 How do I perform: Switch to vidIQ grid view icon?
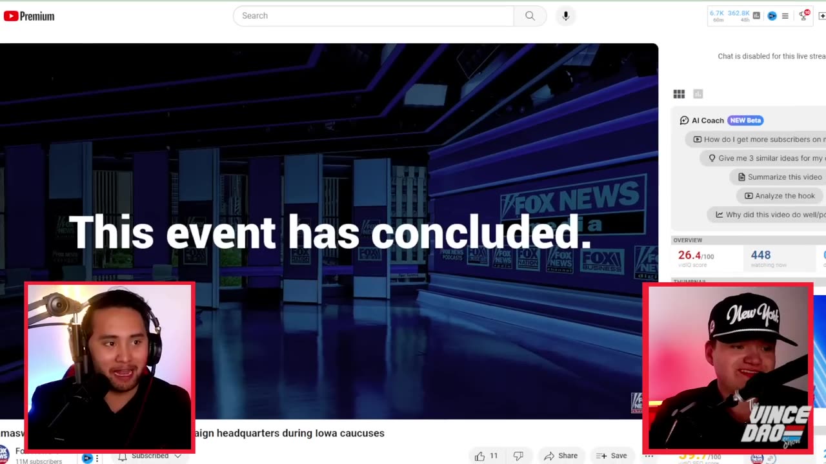pos(679,94)
